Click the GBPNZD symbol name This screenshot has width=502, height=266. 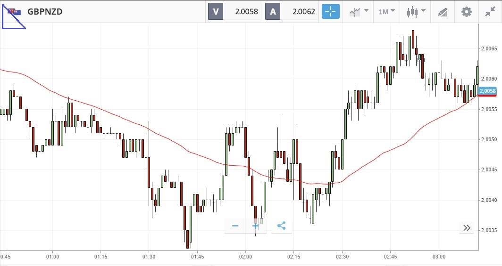[x=45, y=11]
